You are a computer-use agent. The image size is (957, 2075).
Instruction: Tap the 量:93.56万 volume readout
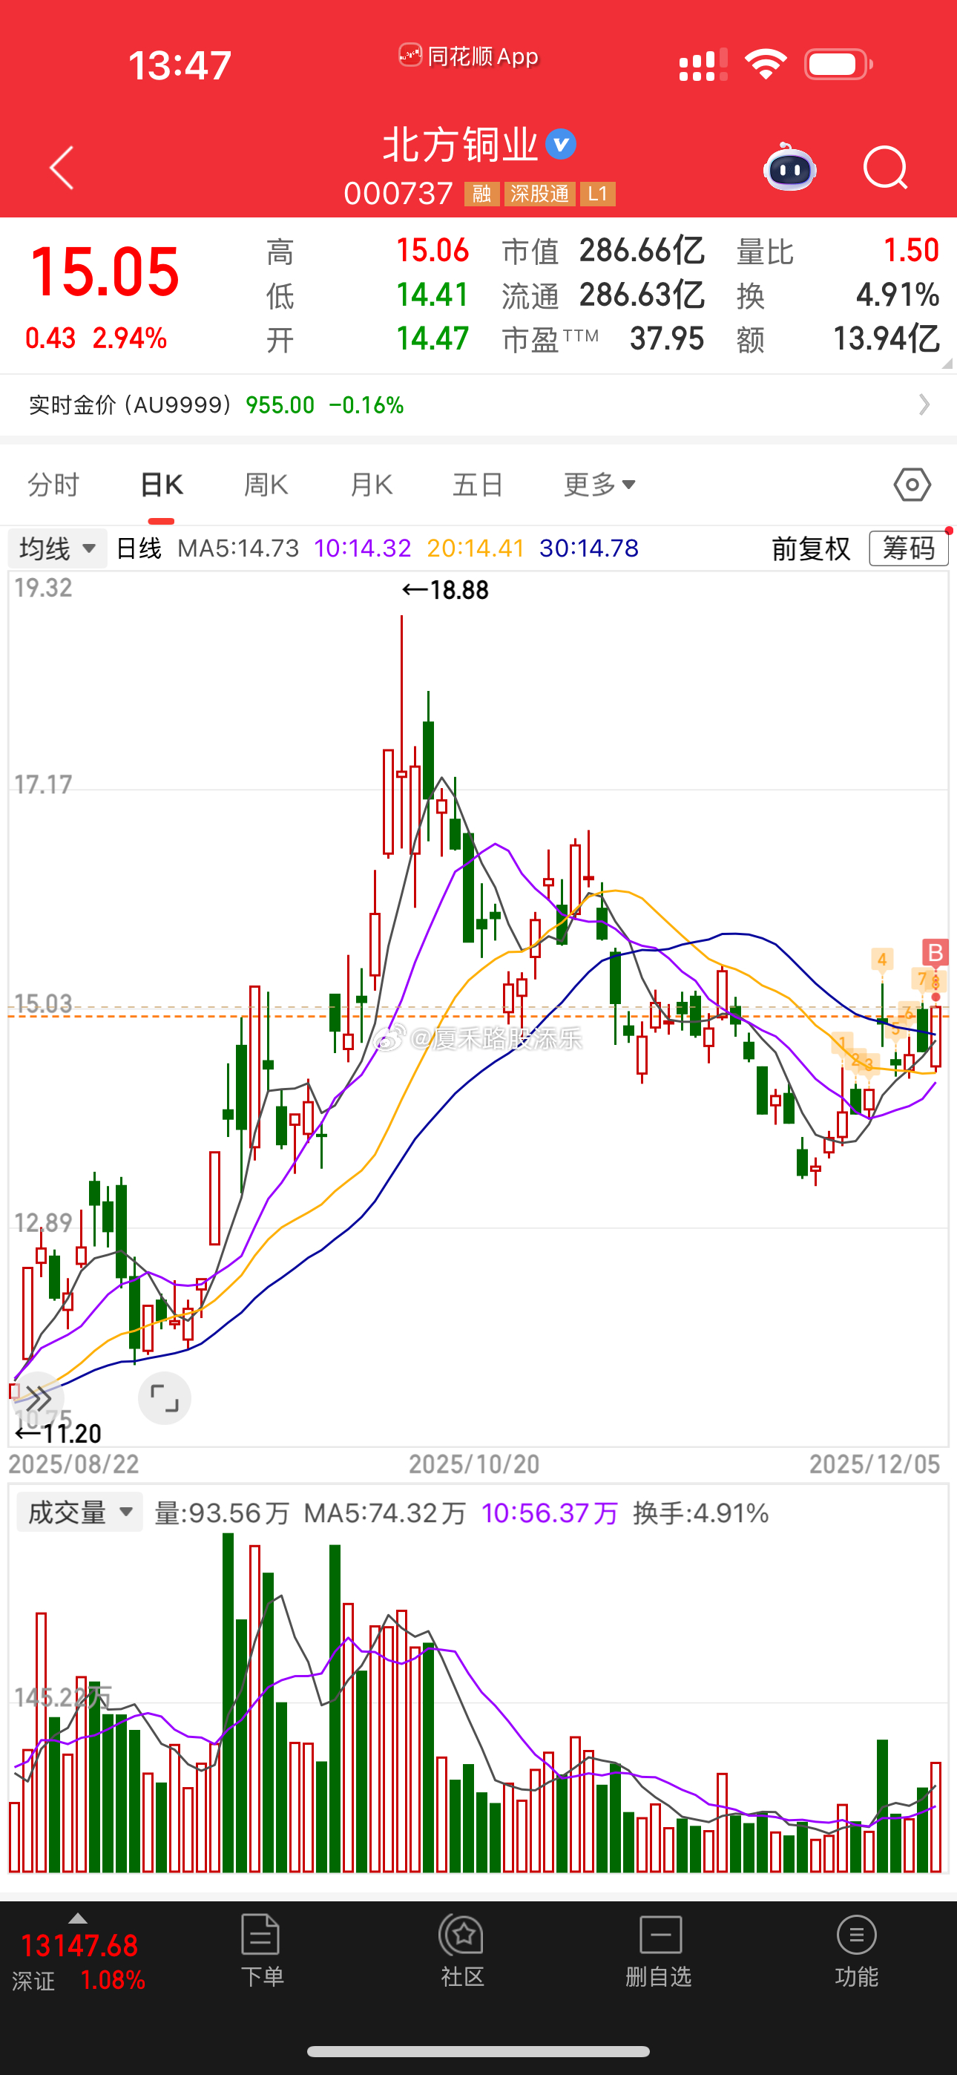pos(222,1512)
